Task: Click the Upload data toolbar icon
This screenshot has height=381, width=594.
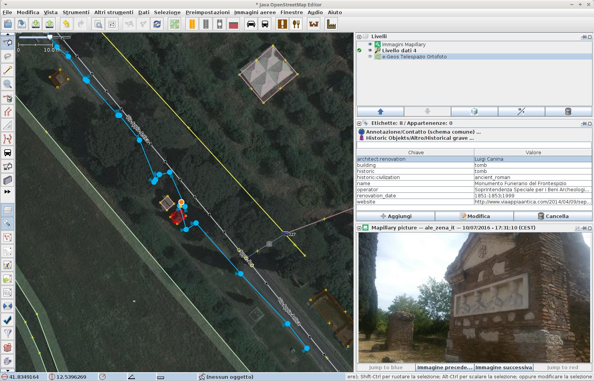Action: 49,24
